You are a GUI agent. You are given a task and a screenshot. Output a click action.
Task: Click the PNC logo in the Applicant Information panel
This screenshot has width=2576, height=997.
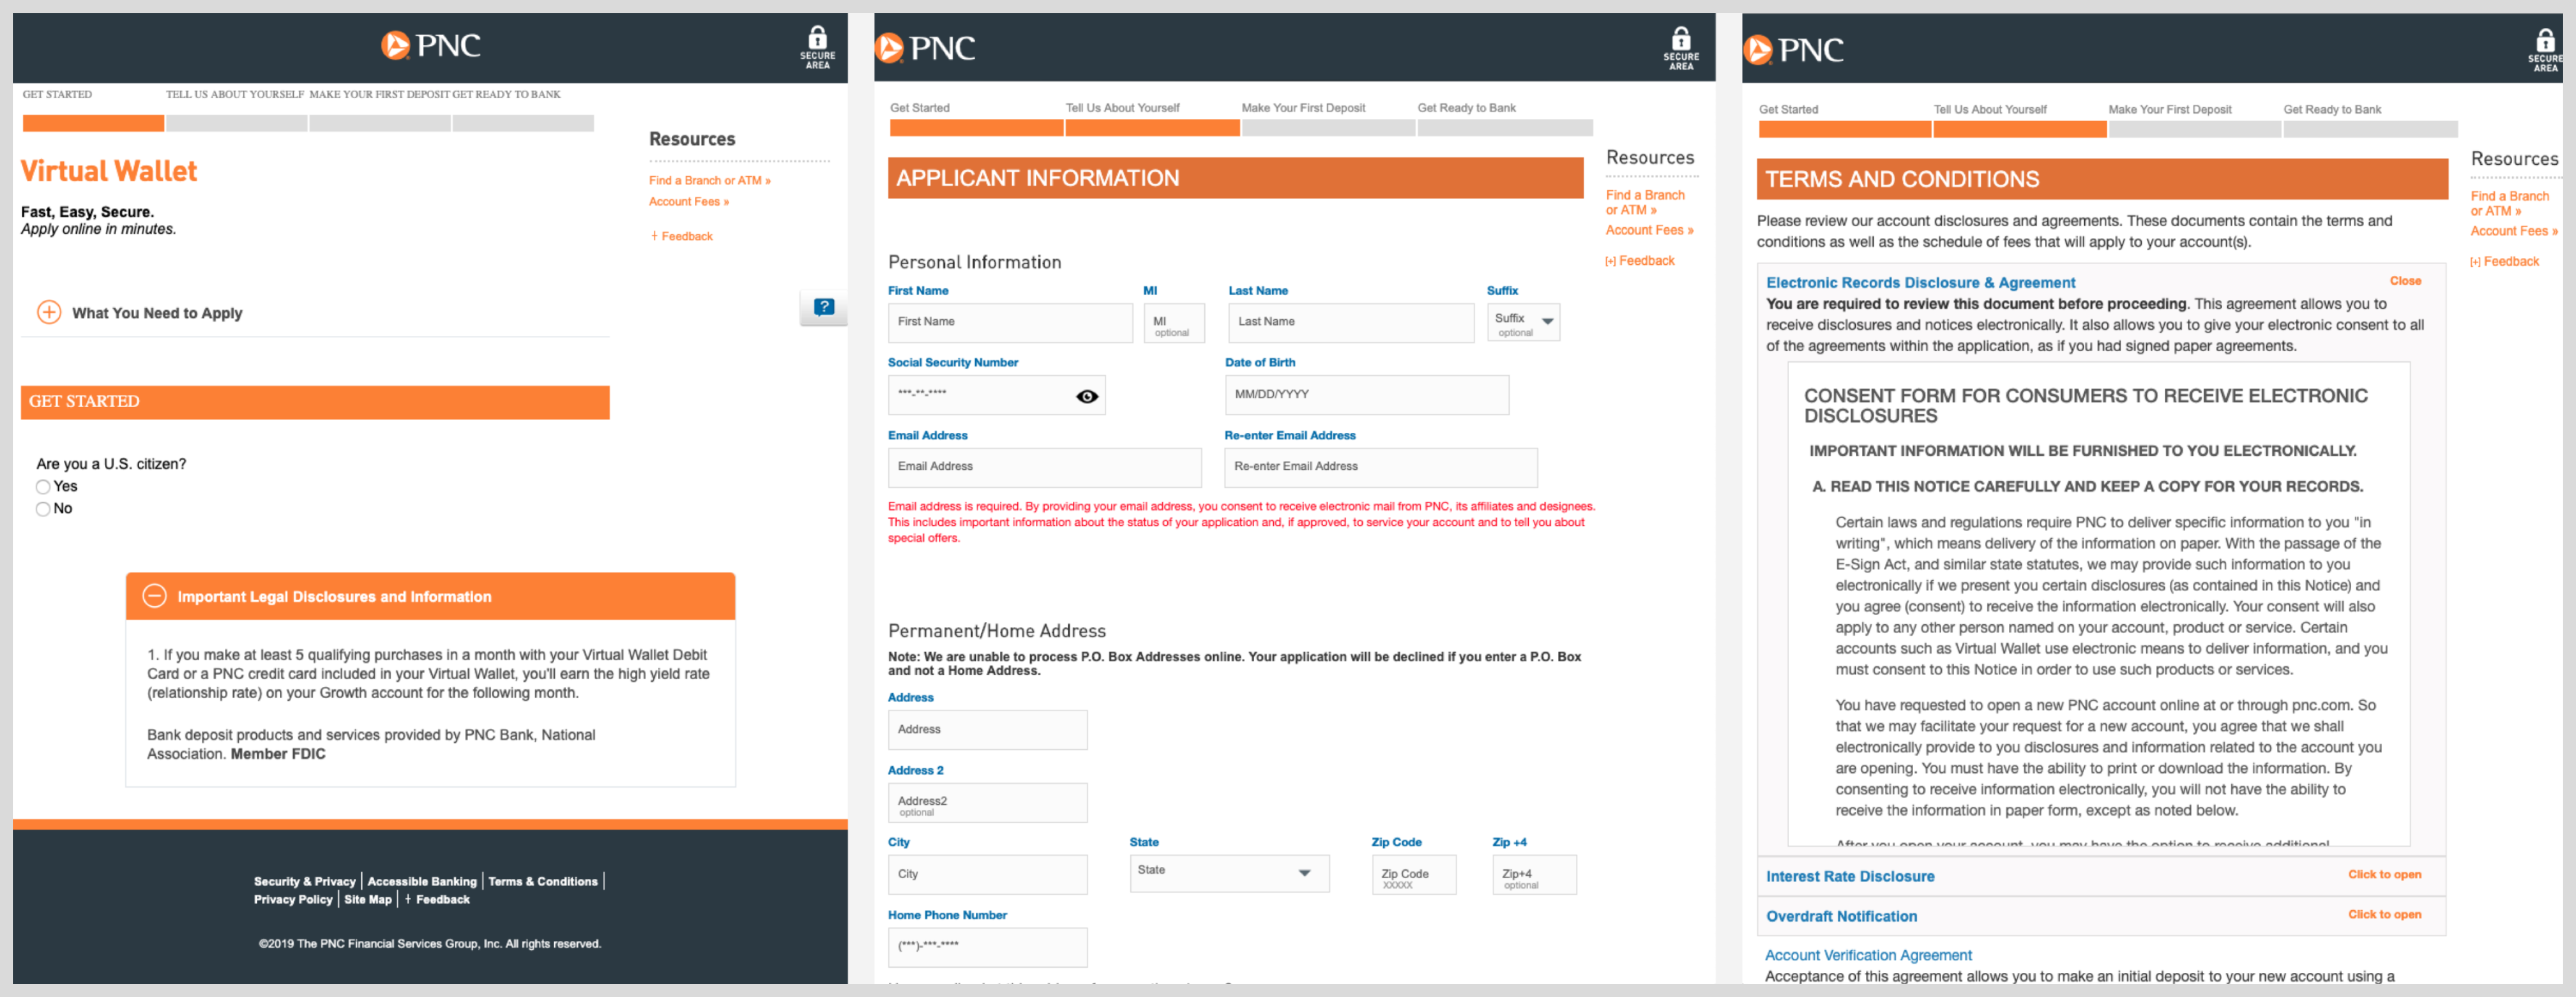(x=925, y=47)
